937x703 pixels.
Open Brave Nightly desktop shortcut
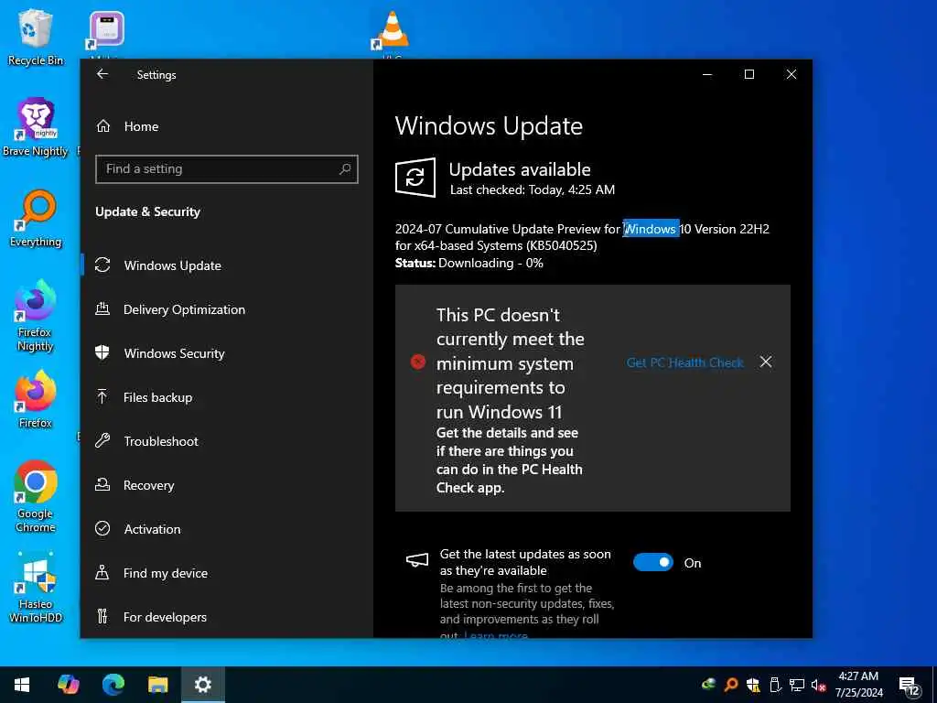pyautogui.click(x=36, y=126)
